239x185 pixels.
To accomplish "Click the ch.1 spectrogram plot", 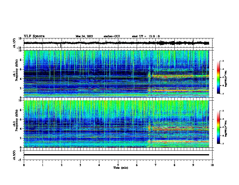I will point(116,74).
